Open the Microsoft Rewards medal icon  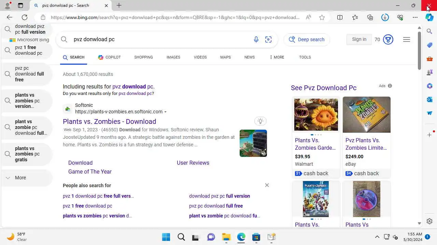pos(388,39)
